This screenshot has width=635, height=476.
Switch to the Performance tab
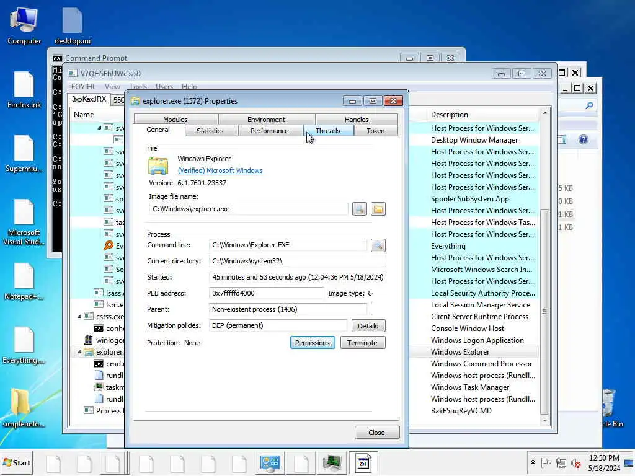[270, 131]
